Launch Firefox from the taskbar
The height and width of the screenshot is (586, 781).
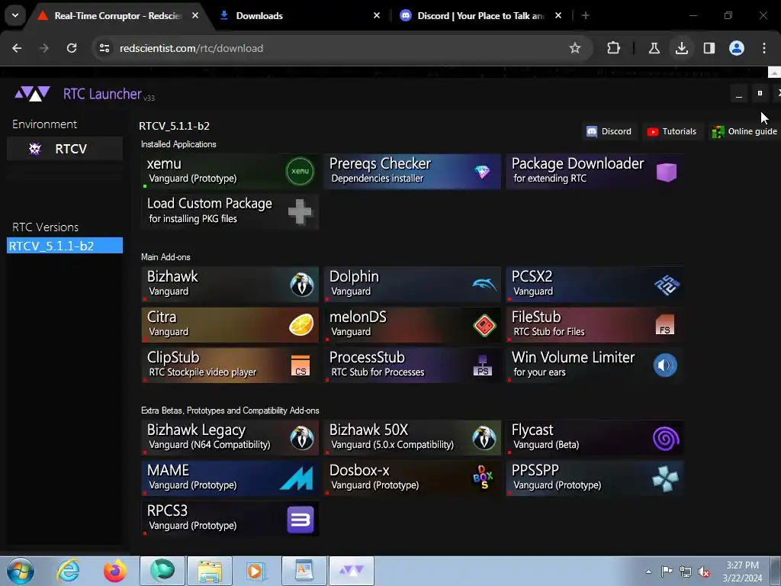tap(114, 571)
